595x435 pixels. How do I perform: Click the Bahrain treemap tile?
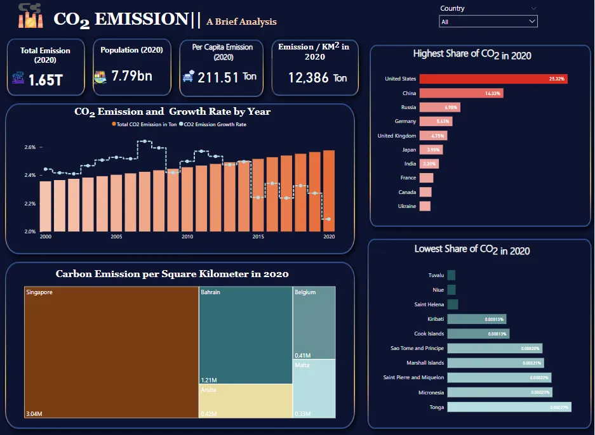point(246,335)
